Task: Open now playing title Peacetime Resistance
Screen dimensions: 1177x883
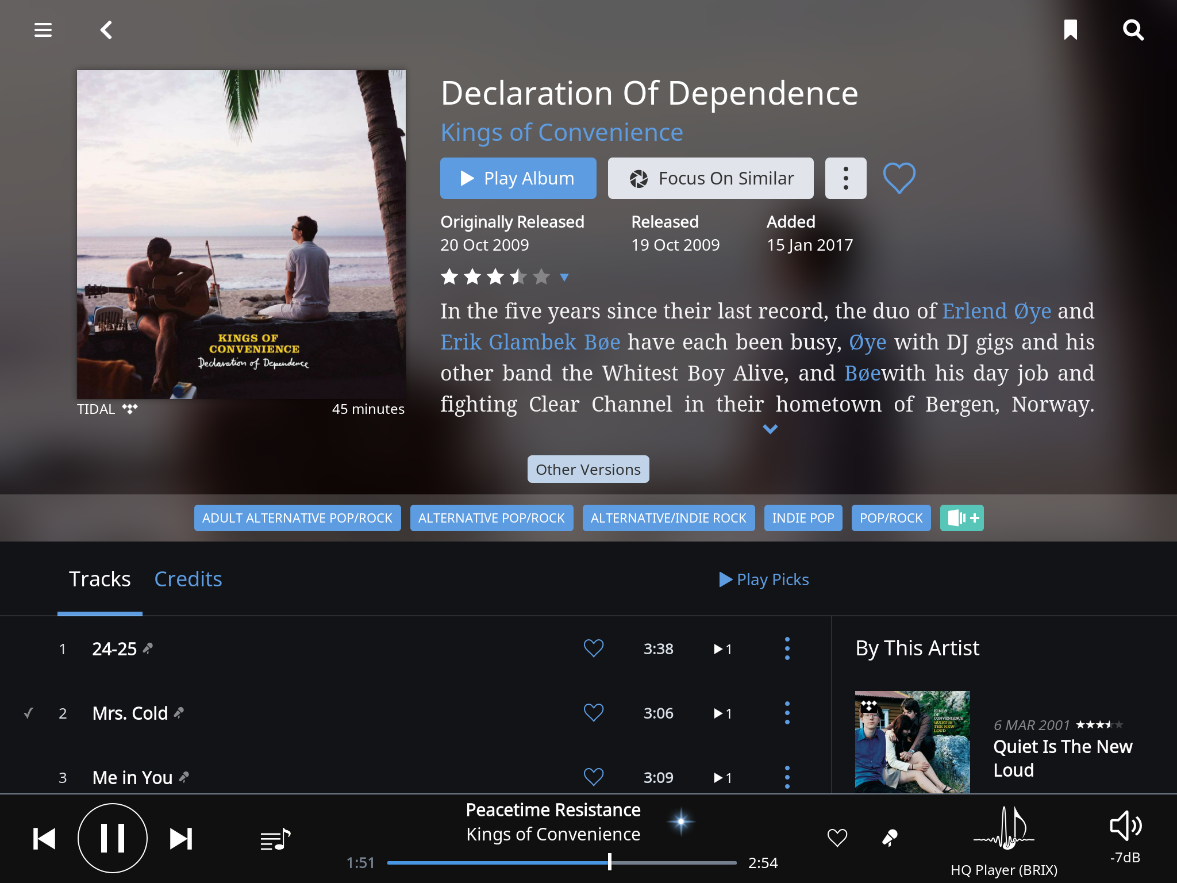Action: 553,809
